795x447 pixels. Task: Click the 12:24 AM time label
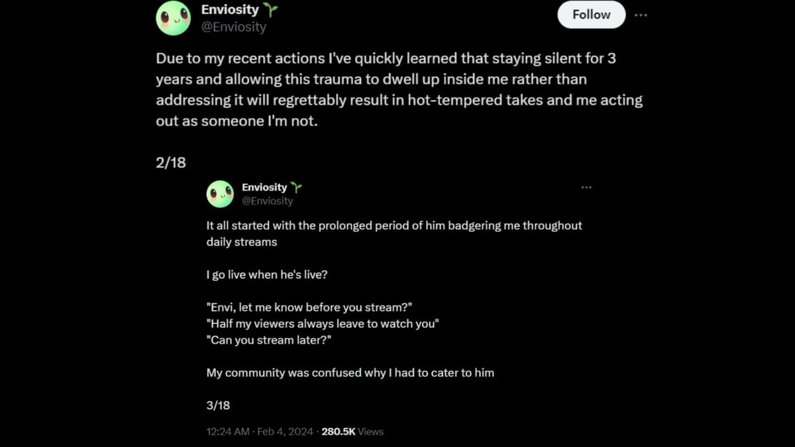[228, 431]
